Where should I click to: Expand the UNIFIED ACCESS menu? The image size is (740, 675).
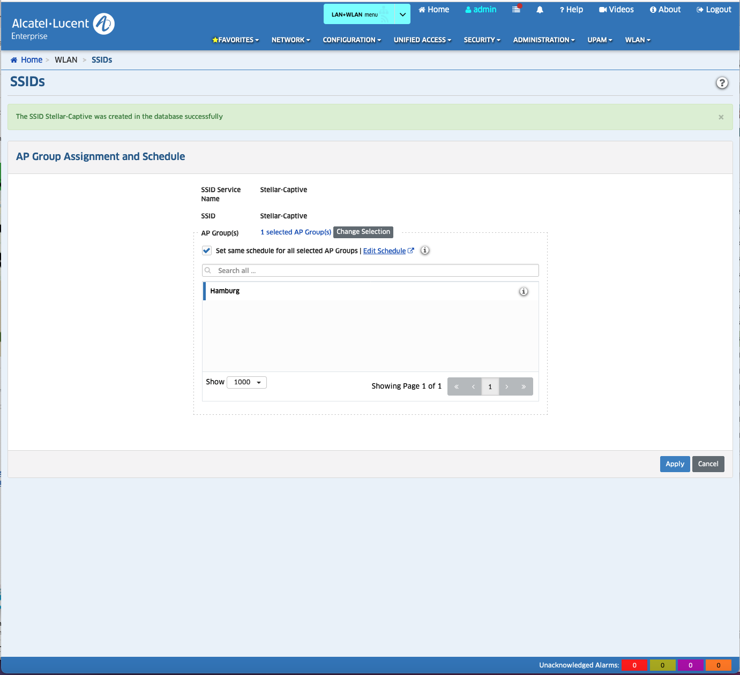click(x=422, y=40)
